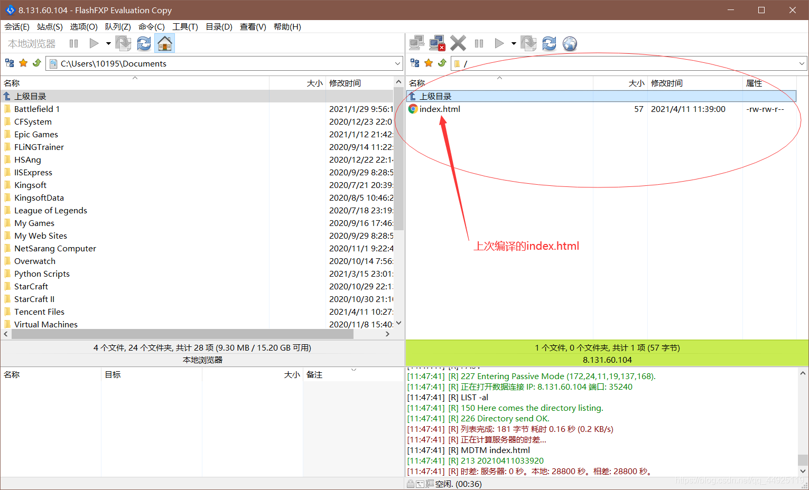Refresh the local browser file list
809x490 pixels.
click(x=144, y=43)
